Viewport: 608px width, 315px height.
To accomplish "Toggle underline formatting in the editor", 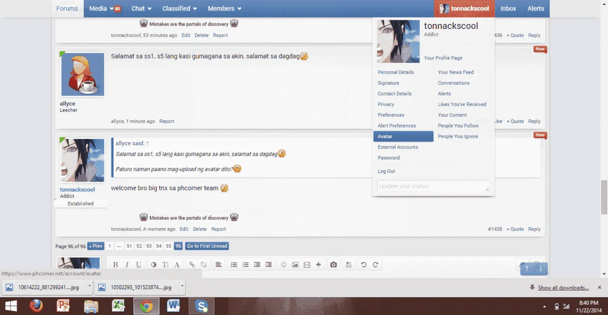I will 138,265.
